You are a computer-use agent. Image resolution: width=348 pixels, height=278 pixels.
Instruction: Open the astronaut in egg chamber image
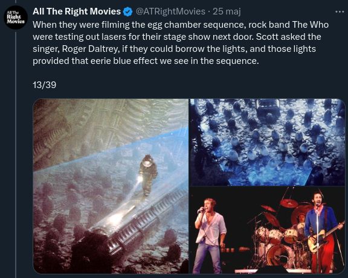[111, 186]
